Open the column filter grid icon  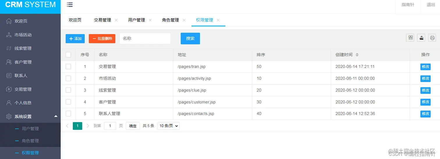click(410, 38)
